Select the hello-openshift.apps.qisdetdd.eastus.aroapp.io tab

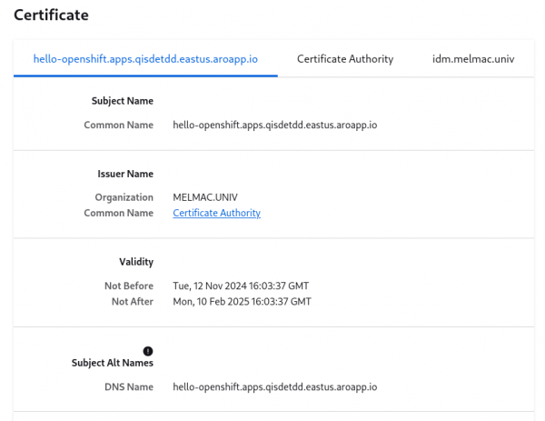point(145,58)
